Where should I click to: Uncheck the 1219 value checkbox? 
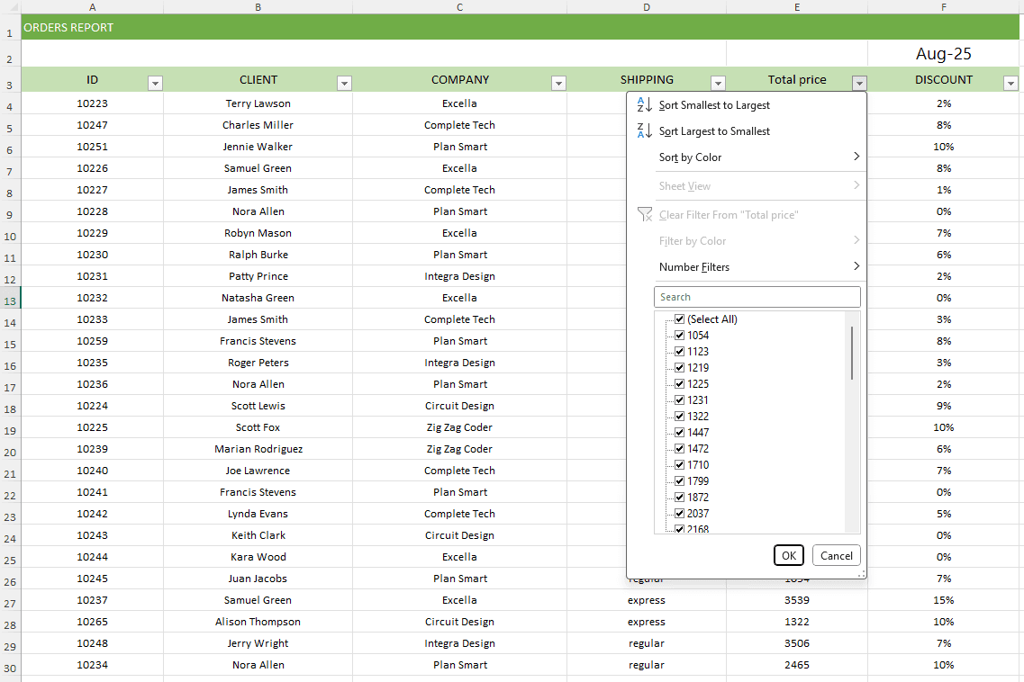pyautogui.click(x=679, y=367)
